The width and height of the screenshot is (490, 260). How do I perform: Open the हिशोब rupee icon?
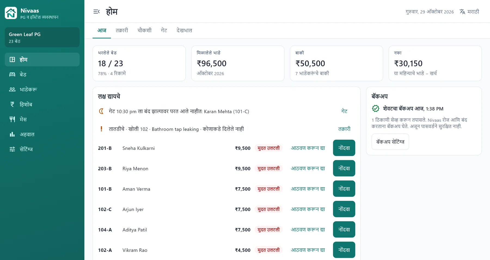[12, 104]
